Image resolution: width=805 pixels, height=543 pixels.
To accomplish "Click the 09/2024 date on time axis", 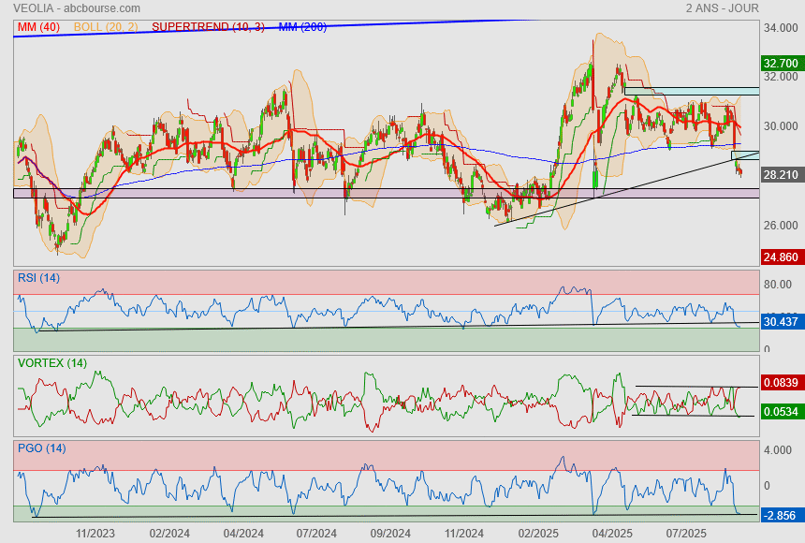I will (x=390, y=533).
